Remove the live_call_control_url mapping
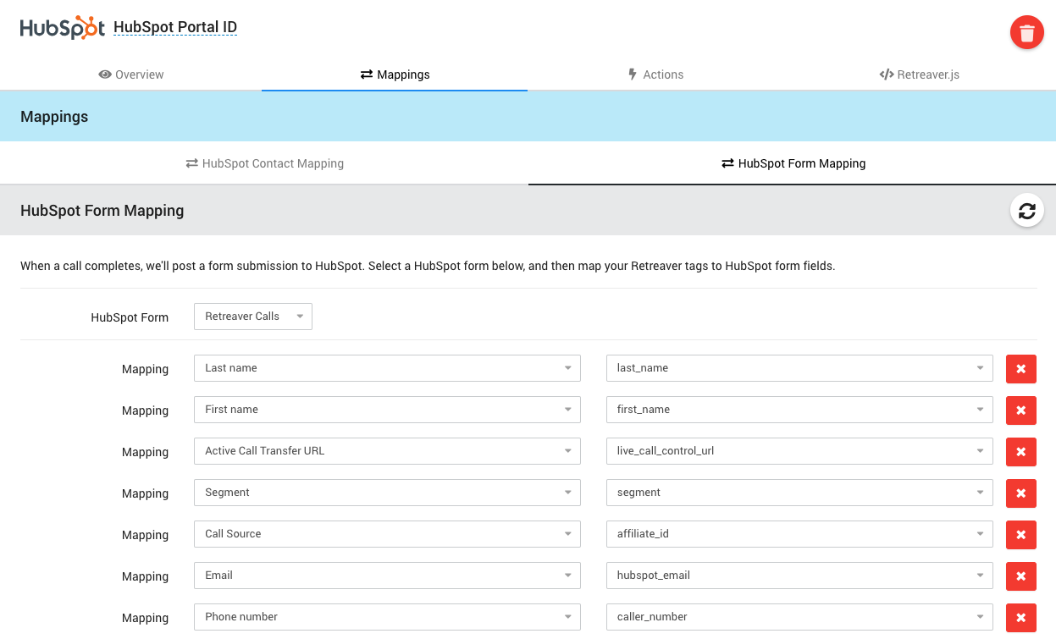Screen dimensions: 1056x639 click(1020, 452)
